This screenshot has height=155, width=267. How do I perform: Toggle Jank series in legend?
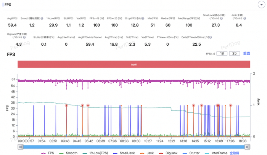click(x=147, y=153)
